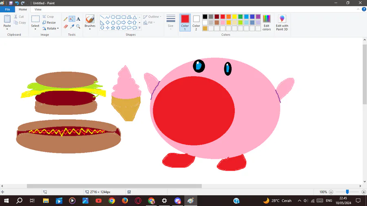Choose the Right arrow shape
This screenshot has width=367, height=206.
click(x=124, y=22)
